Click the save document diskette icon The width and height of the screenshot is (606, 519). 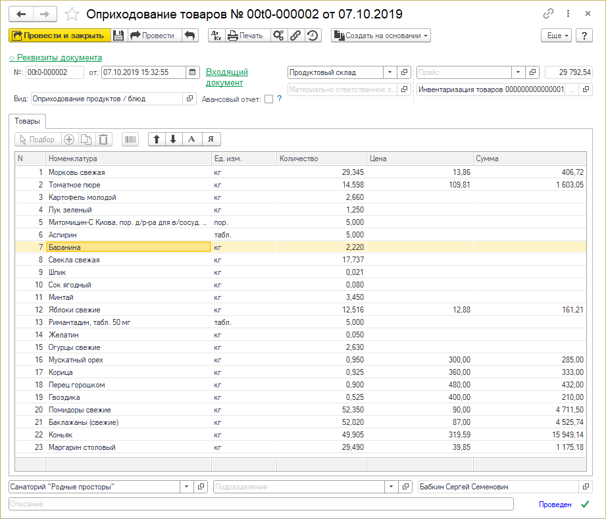(x=118, y=36)
